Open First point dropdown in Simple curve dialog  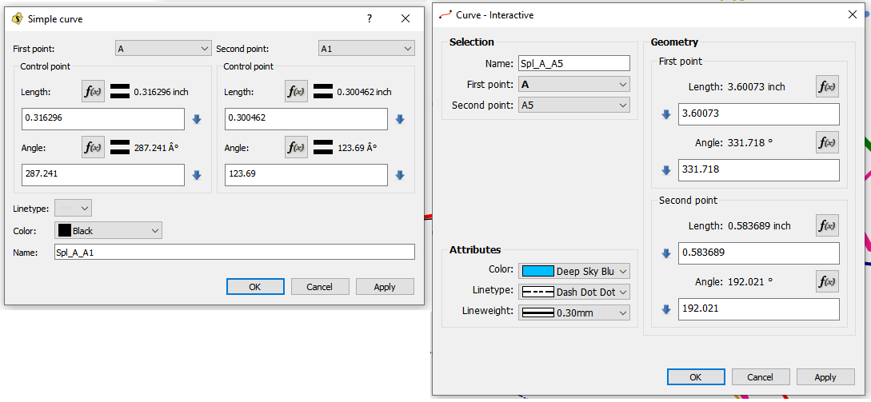coord(163,49)
